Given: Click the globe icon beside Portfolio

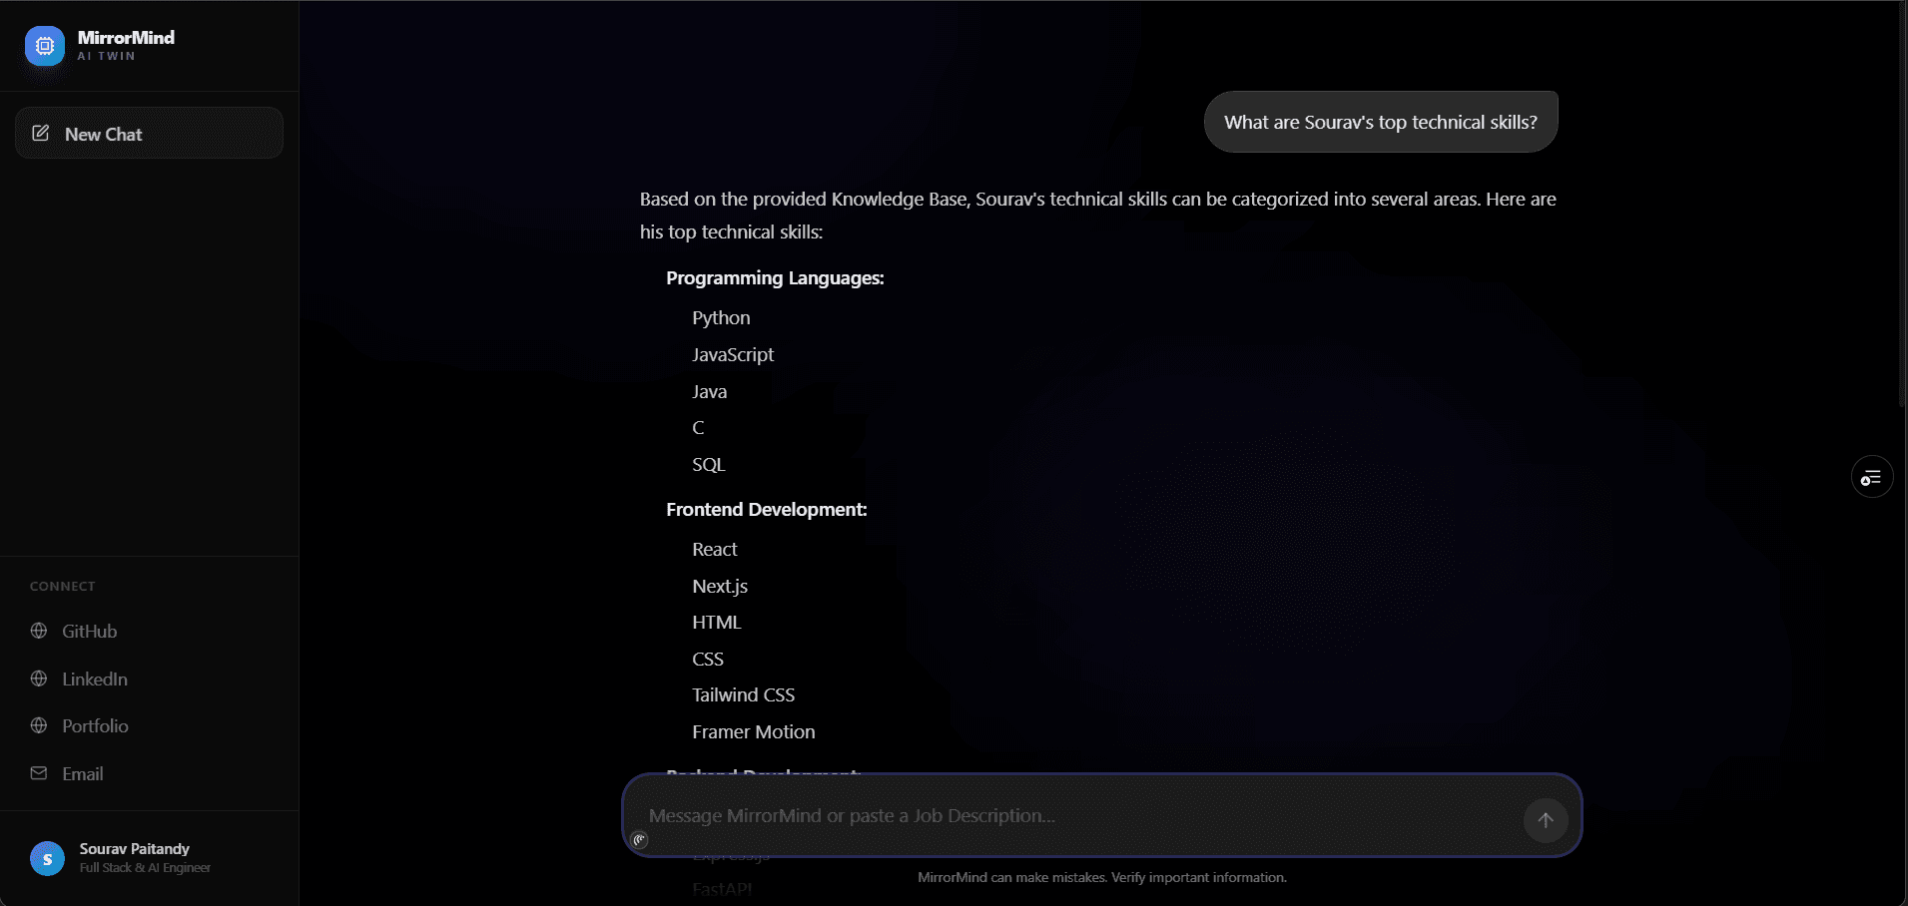Looking at the screenshot, I should click(39, 725).
